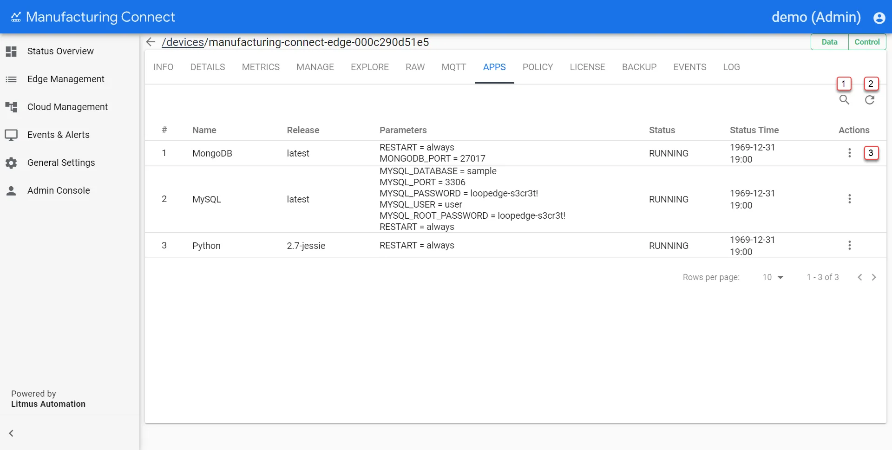The image size is (892, 450).
Task: Click the Edge Management list icon
Action: coord(11,79)
